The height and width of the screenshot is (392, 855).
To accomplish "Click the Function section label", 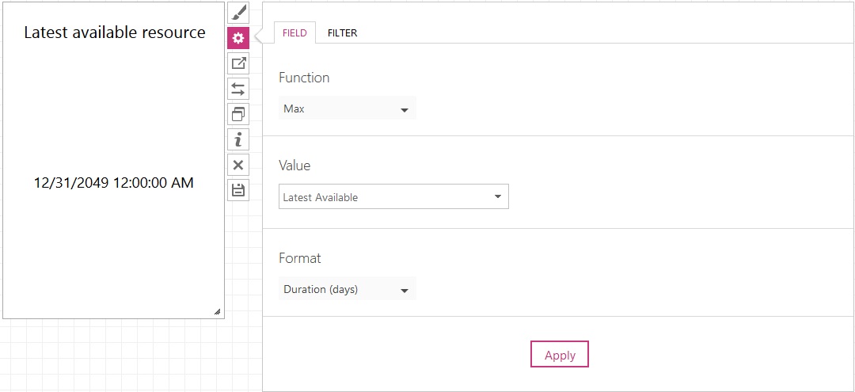I will (x=304, y=78).
